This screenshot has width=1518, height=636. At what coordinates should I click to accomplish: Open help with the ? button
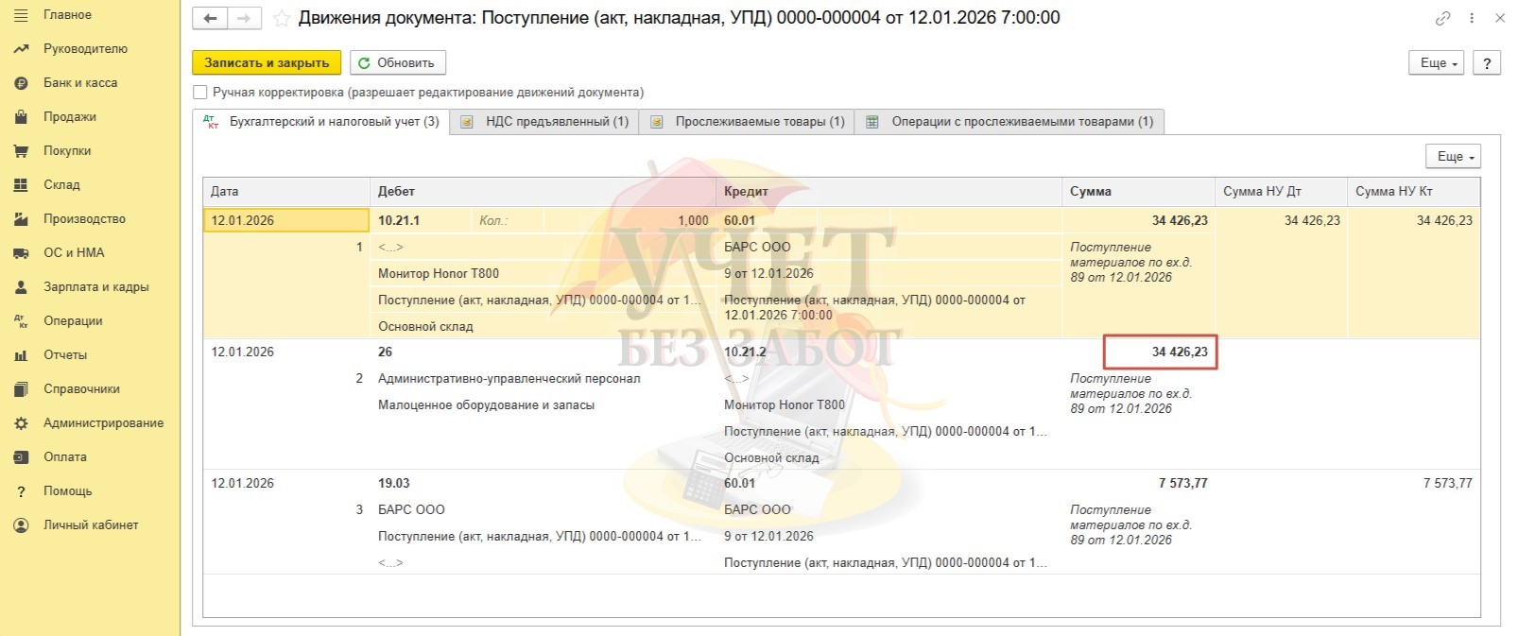[1487, 63]
